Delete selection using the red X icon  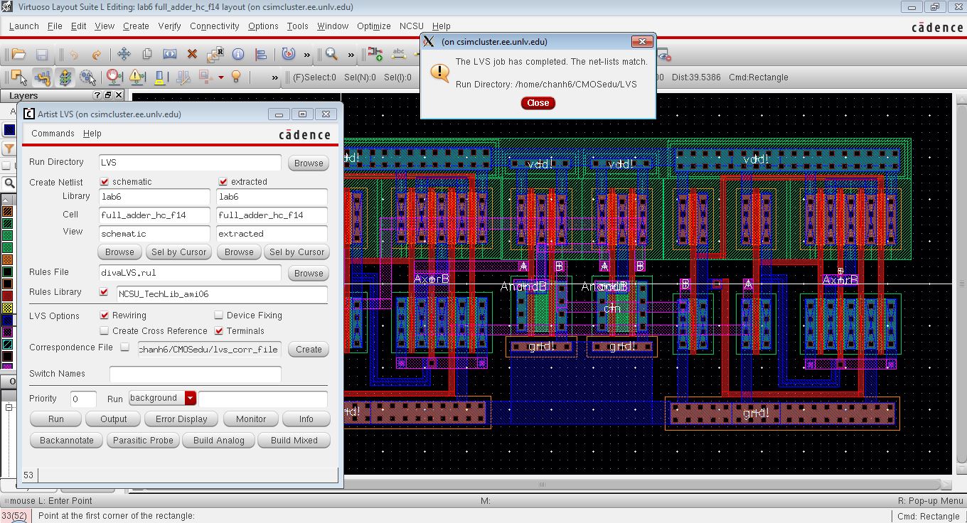pos(191,54)
